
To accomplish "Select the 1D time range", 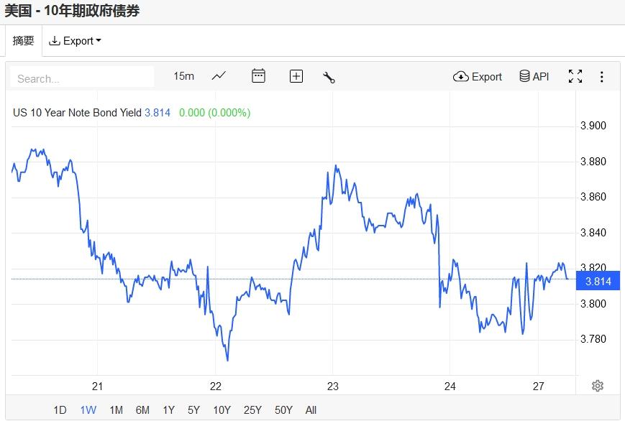I will click(60, 410).
